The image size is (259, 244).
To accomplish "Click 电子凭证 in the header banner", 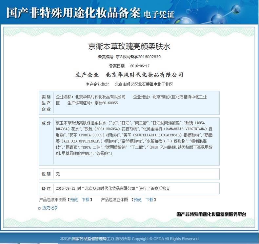I will 159,14.
